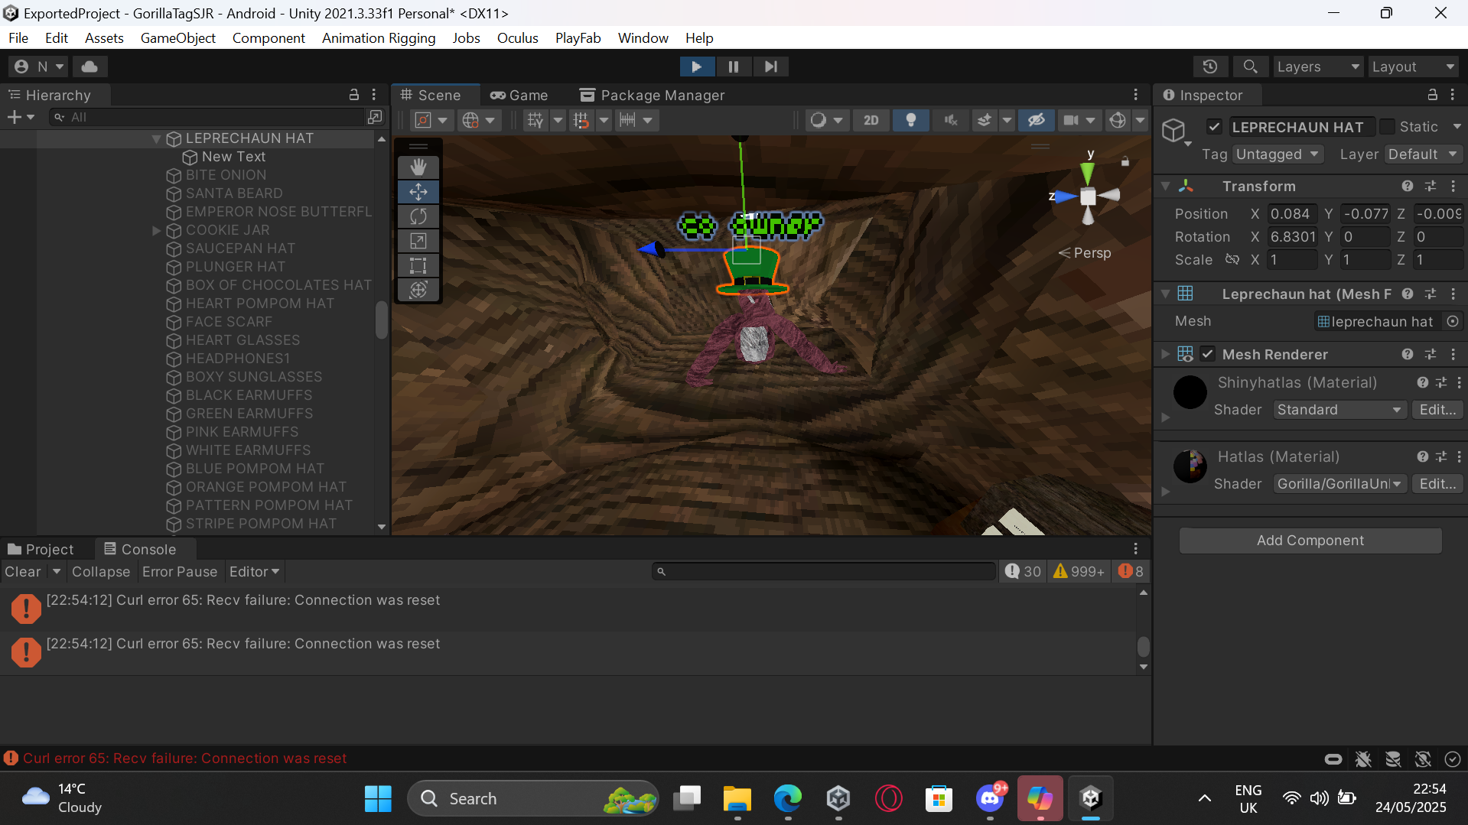Viewport: 1468px width, 825px height.
Task: Open the global search magnifier icon
Action: coord(1250,67)
